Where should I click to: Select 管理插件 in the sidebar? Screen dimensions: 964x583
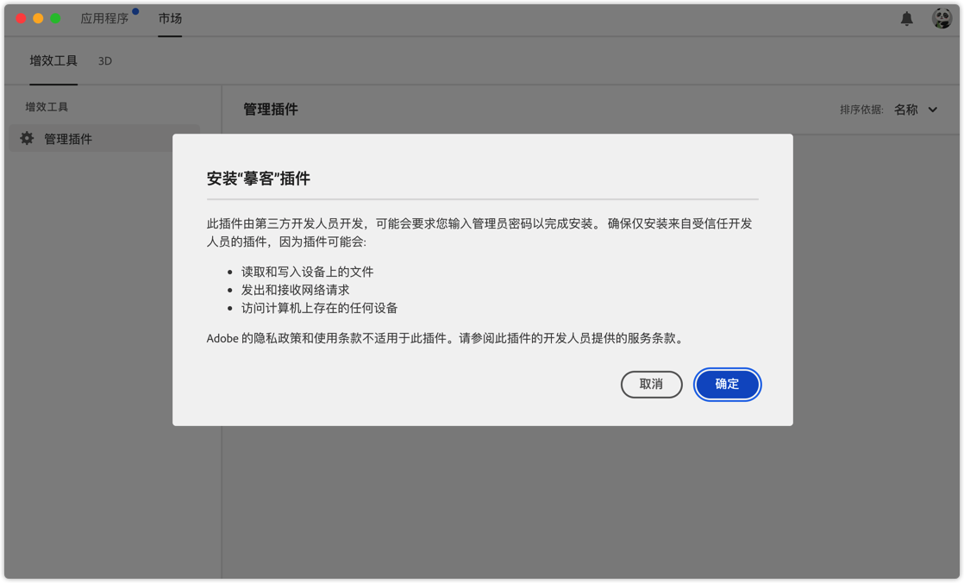point(68,139)
